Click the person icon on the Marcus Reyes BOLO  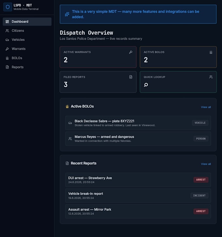(70, 138)
